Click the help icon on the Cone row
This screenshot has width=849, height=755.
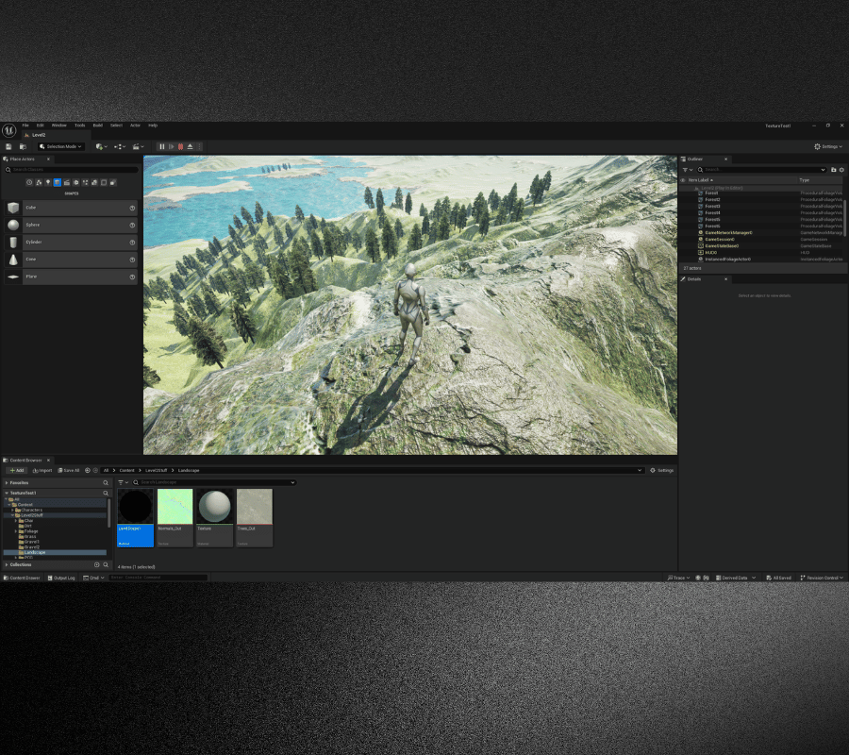(132, 260)
